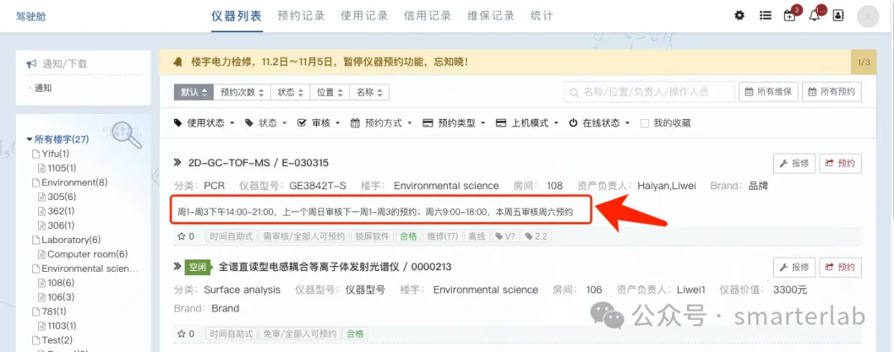
Task: Toggle the 我的收藏 checkbox
Action: [644, 123]
